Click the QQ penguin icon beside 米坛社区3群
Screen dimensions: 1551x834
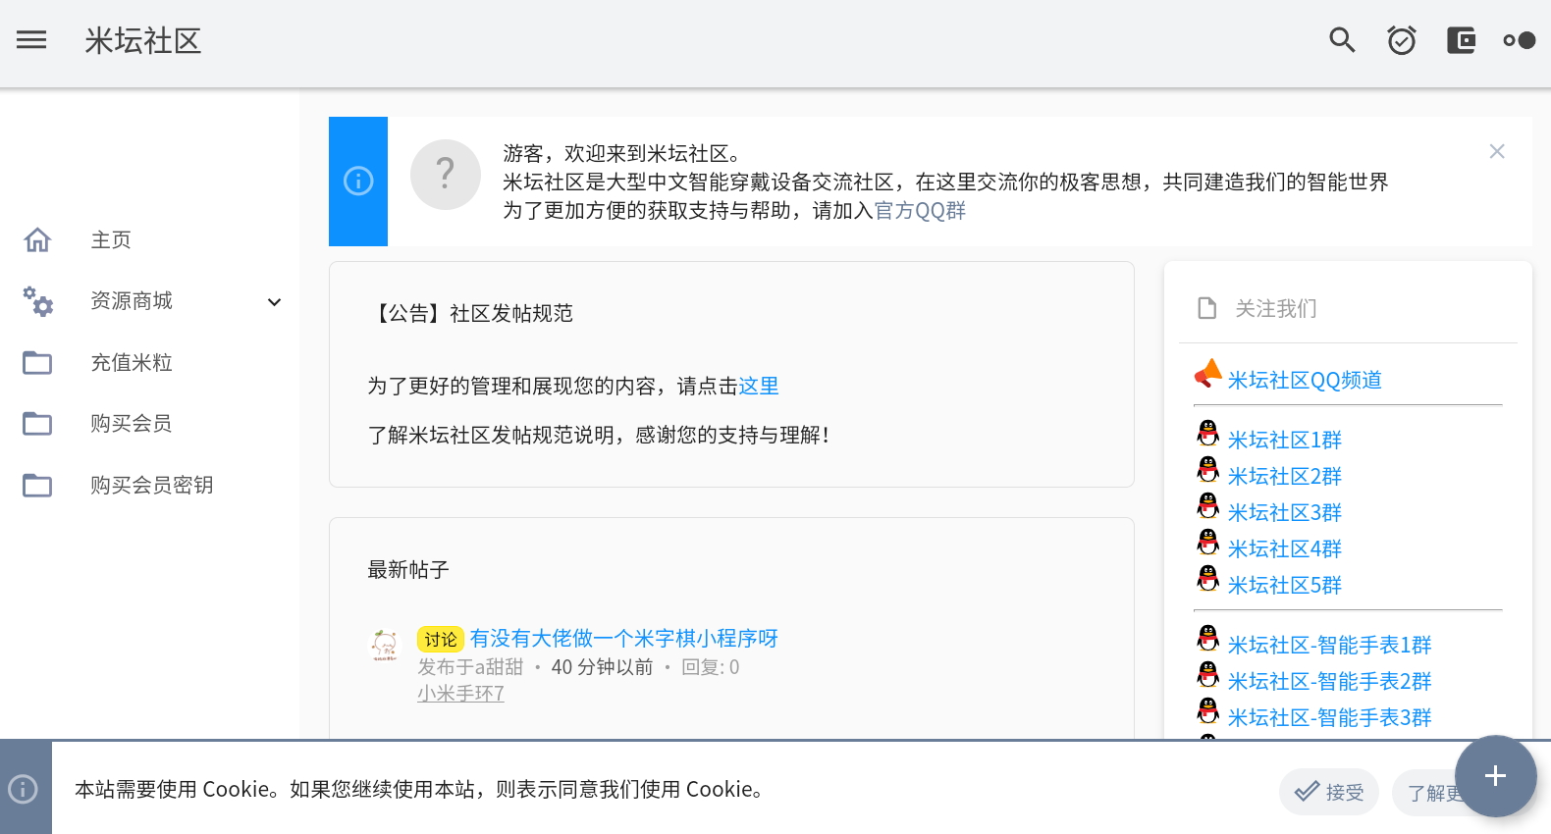(1208, 506)
